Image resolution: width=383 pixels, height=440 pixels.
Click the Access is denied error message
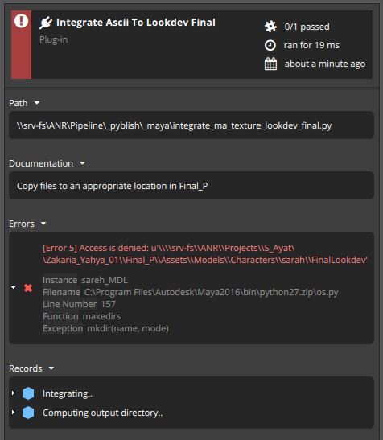tap(205, 254)
